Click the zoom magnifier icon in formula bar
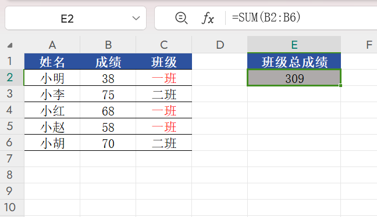This screenshot has width=377, height=217. 182,18
